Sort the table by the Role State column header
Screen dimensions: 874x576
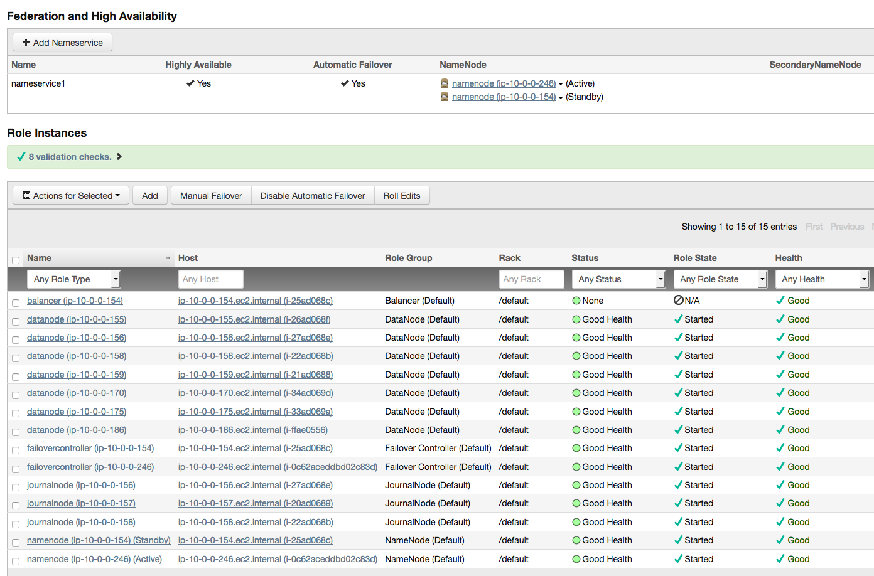694,258
